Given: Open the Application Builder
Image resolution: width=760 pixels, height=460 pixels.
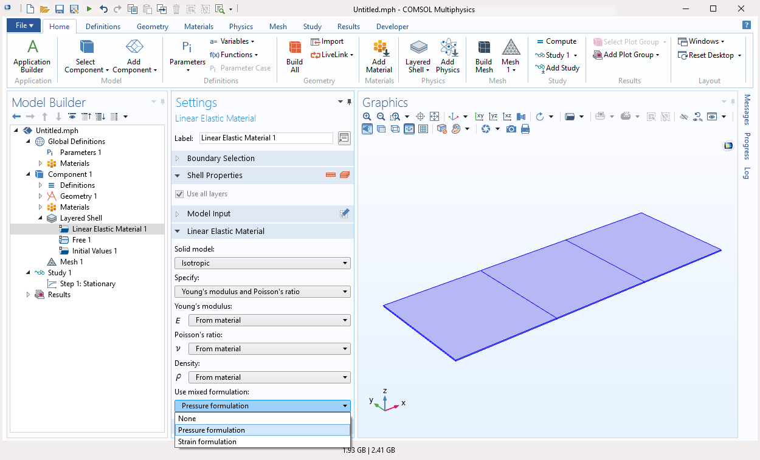Looking at the screenshot, I should 32,56.
